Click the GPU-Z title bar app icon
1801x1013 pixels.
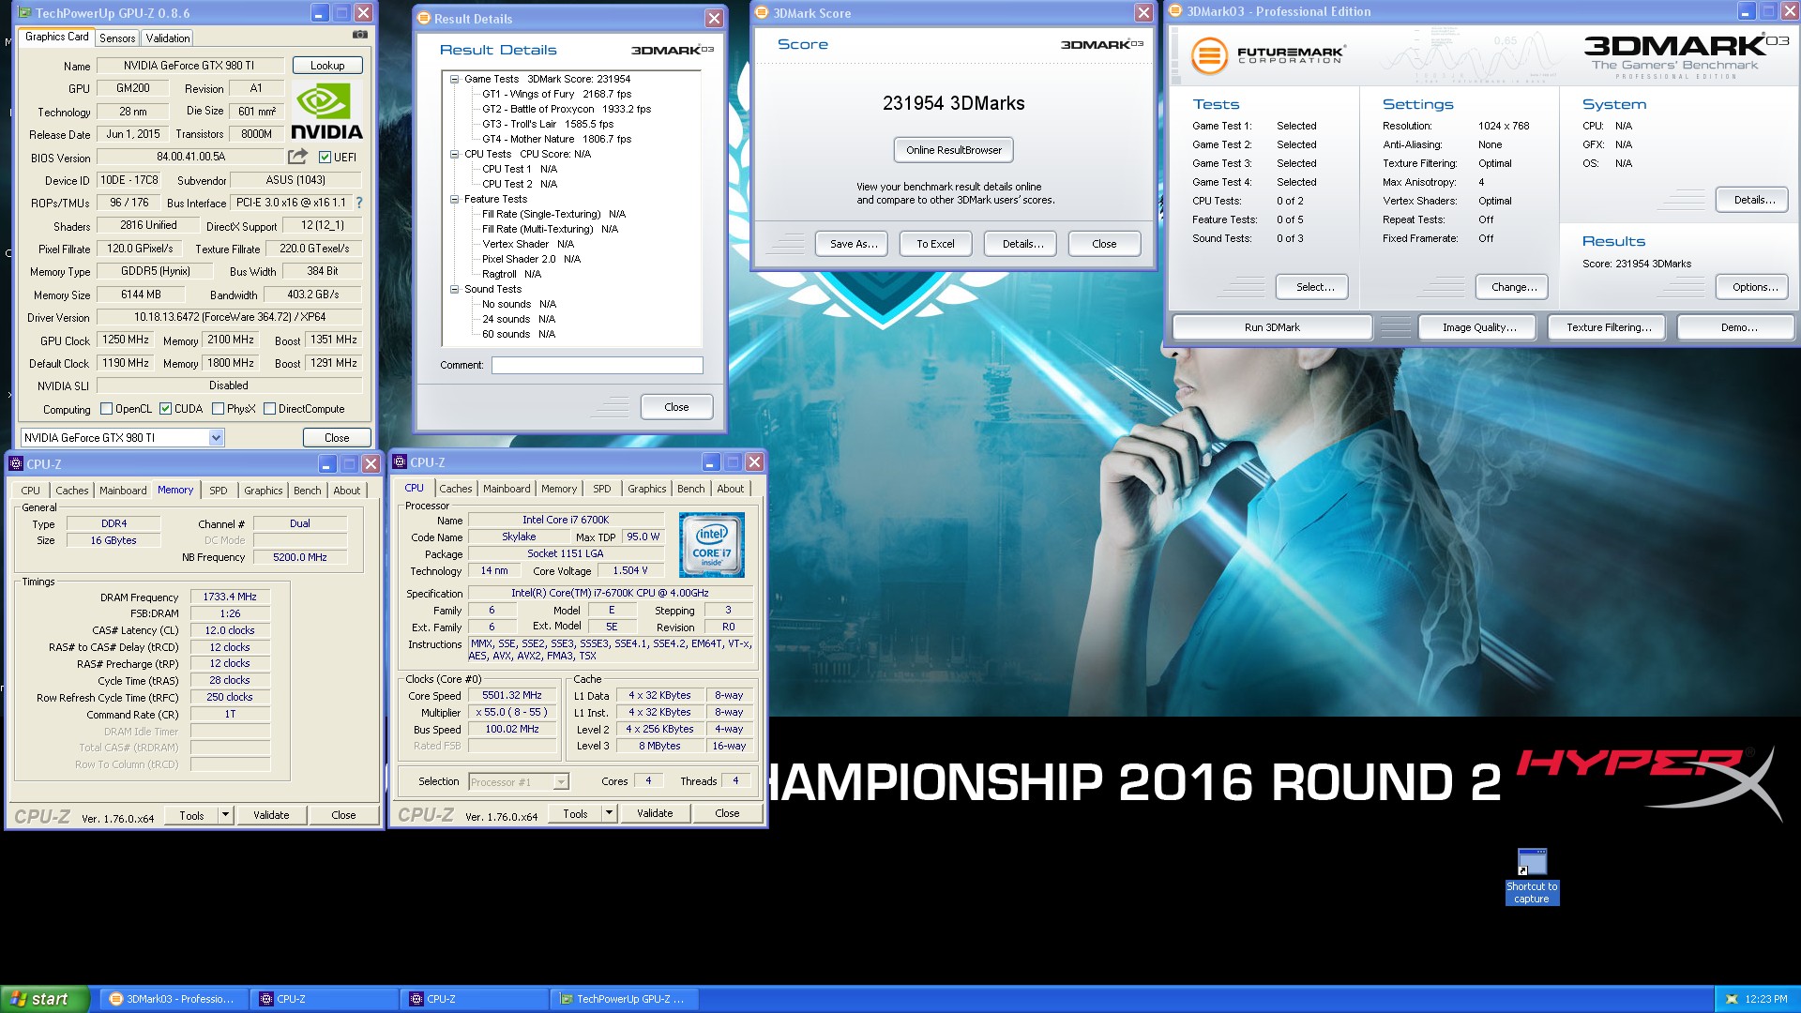pos(24,13)
